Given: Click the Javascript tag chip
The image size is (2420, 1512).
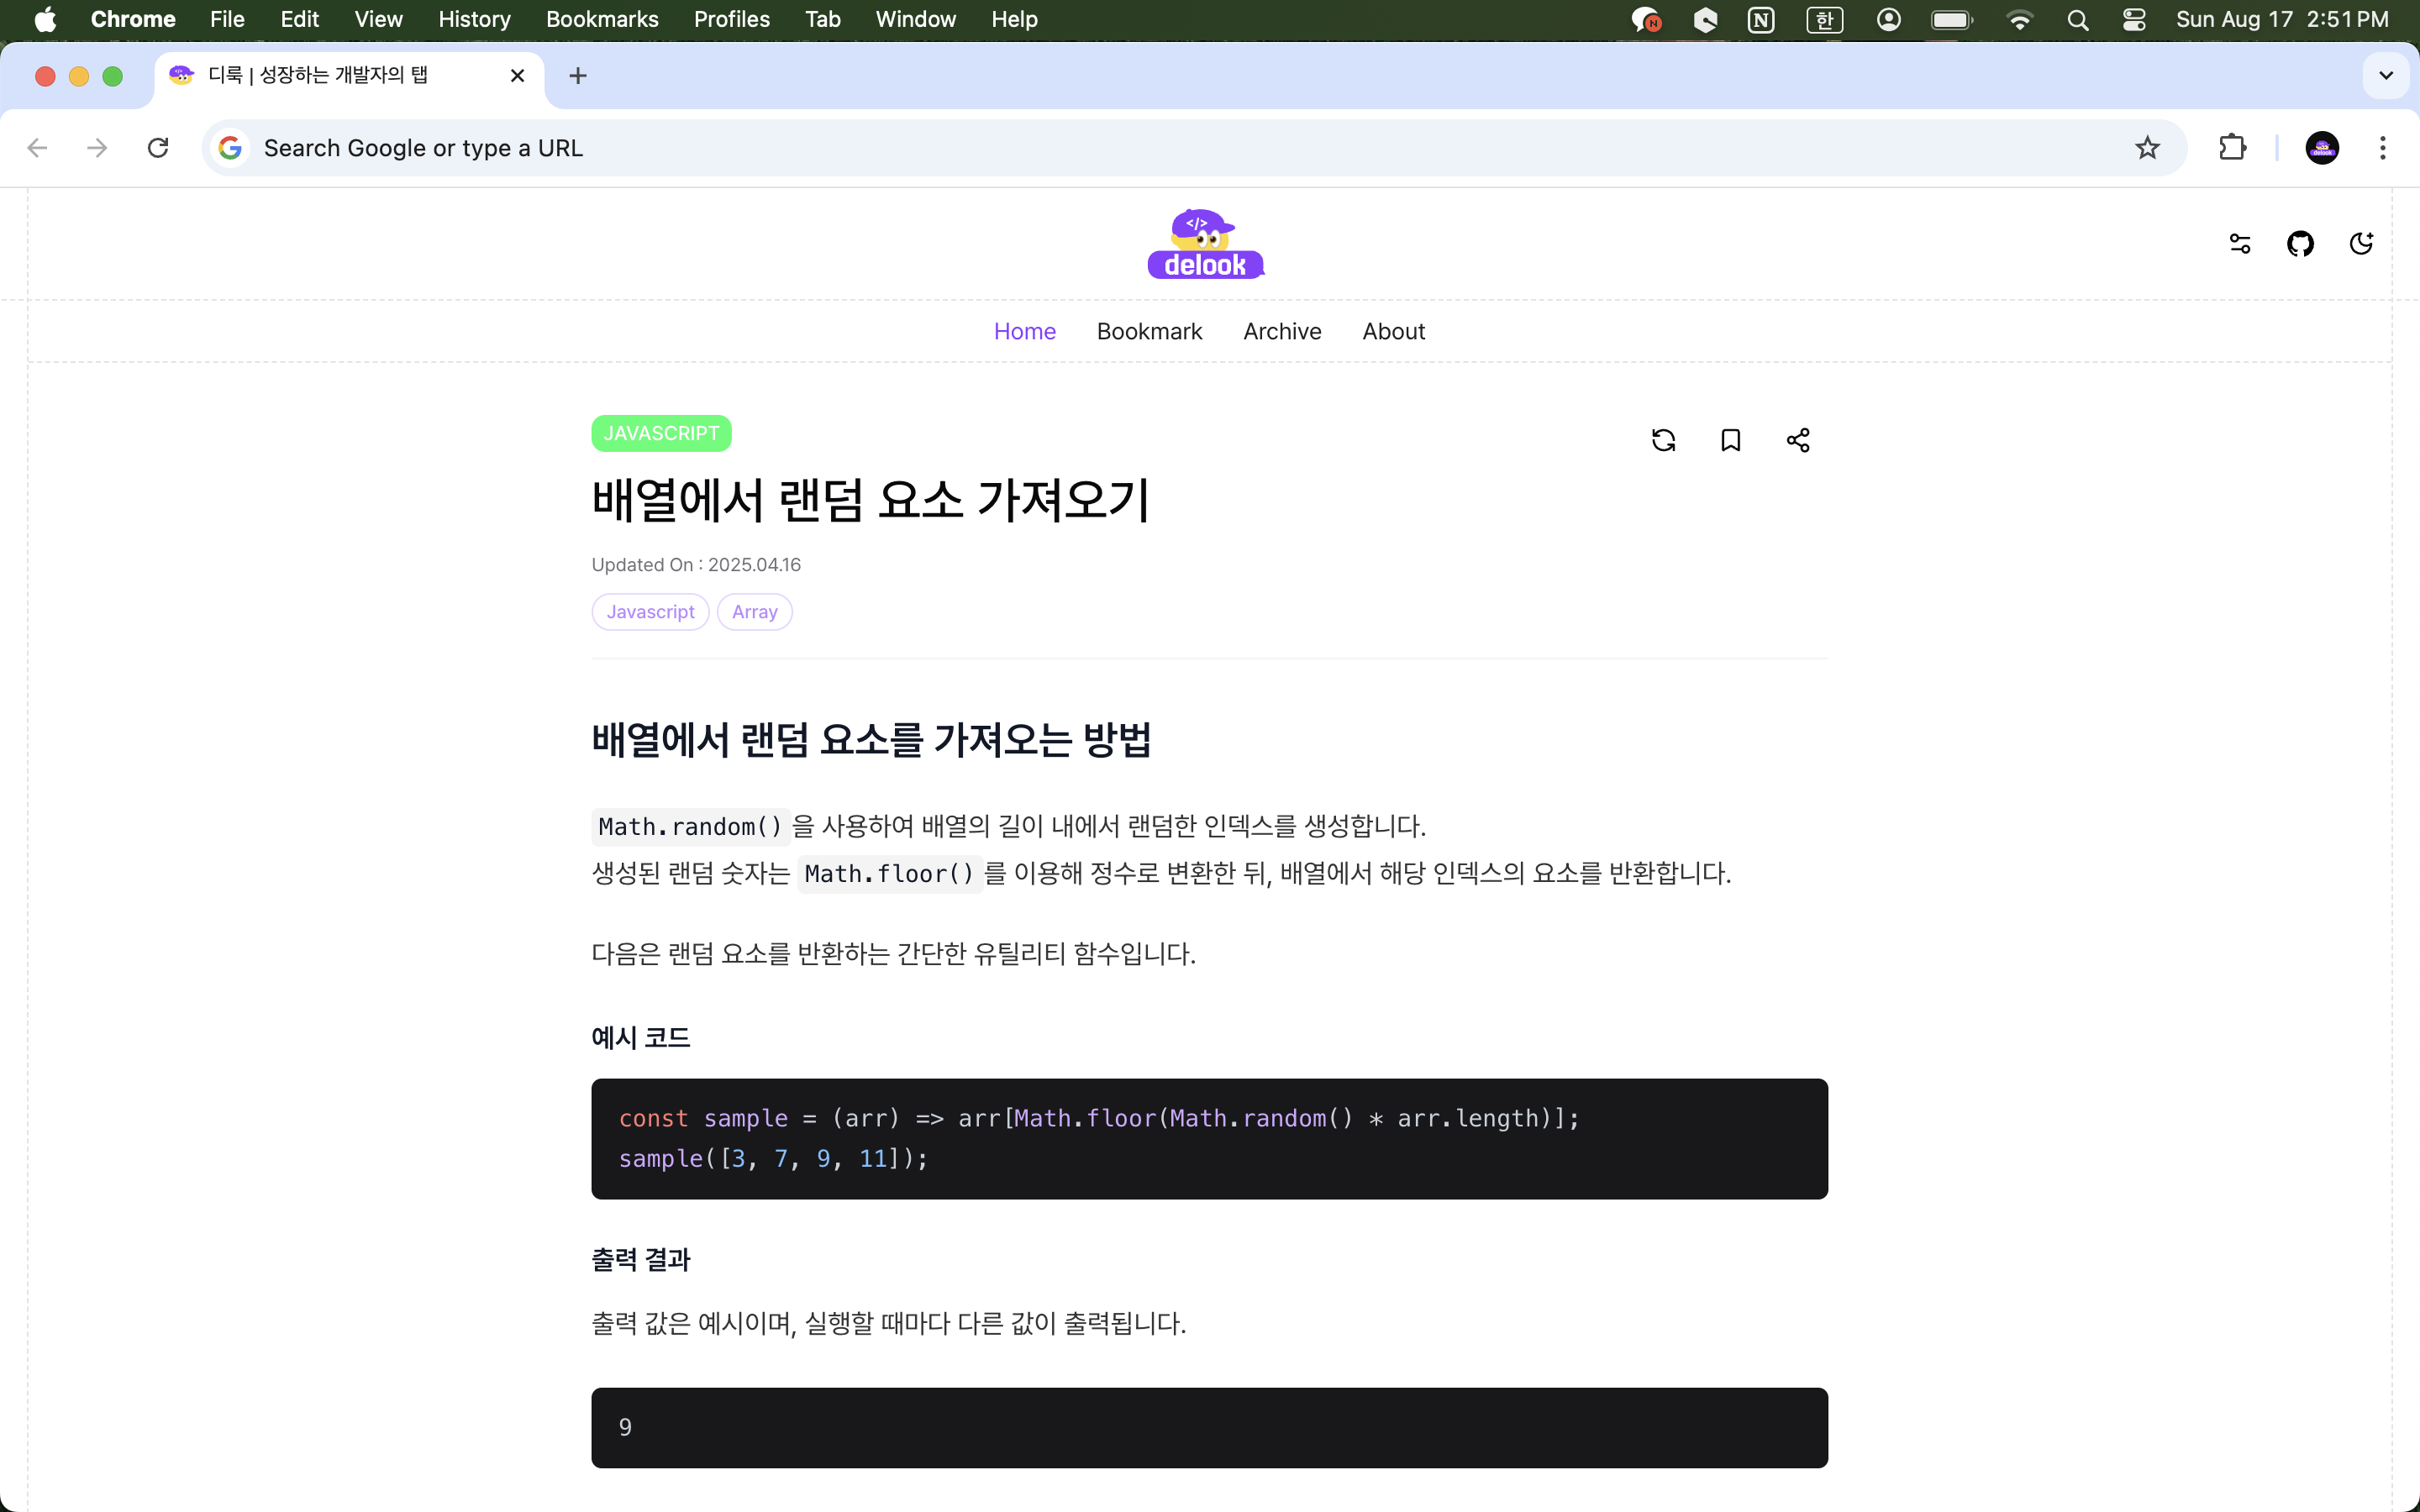Looking at the screenshot, I should click(650, 612).
